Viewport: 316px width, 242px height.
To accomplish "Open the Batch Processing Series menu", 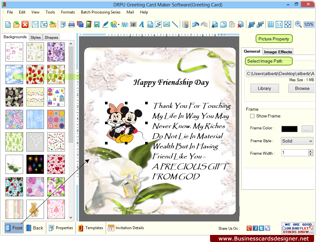I will tap(101, 12).
